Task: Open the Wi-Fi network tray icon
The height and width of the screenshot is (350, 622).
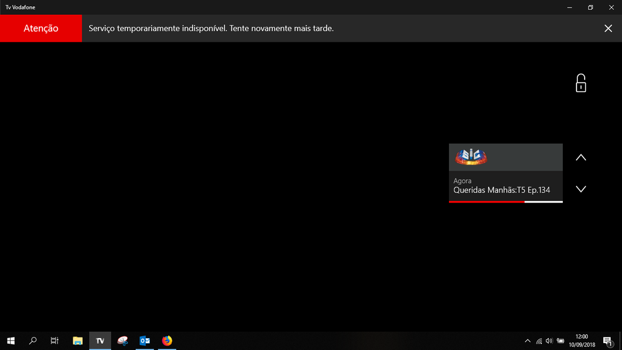Action: [539, 341]
